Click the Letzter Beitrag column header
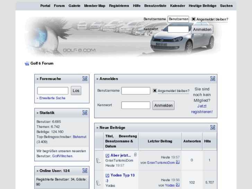The height and width of the screenshot is (189, 252). pos(160,141)
